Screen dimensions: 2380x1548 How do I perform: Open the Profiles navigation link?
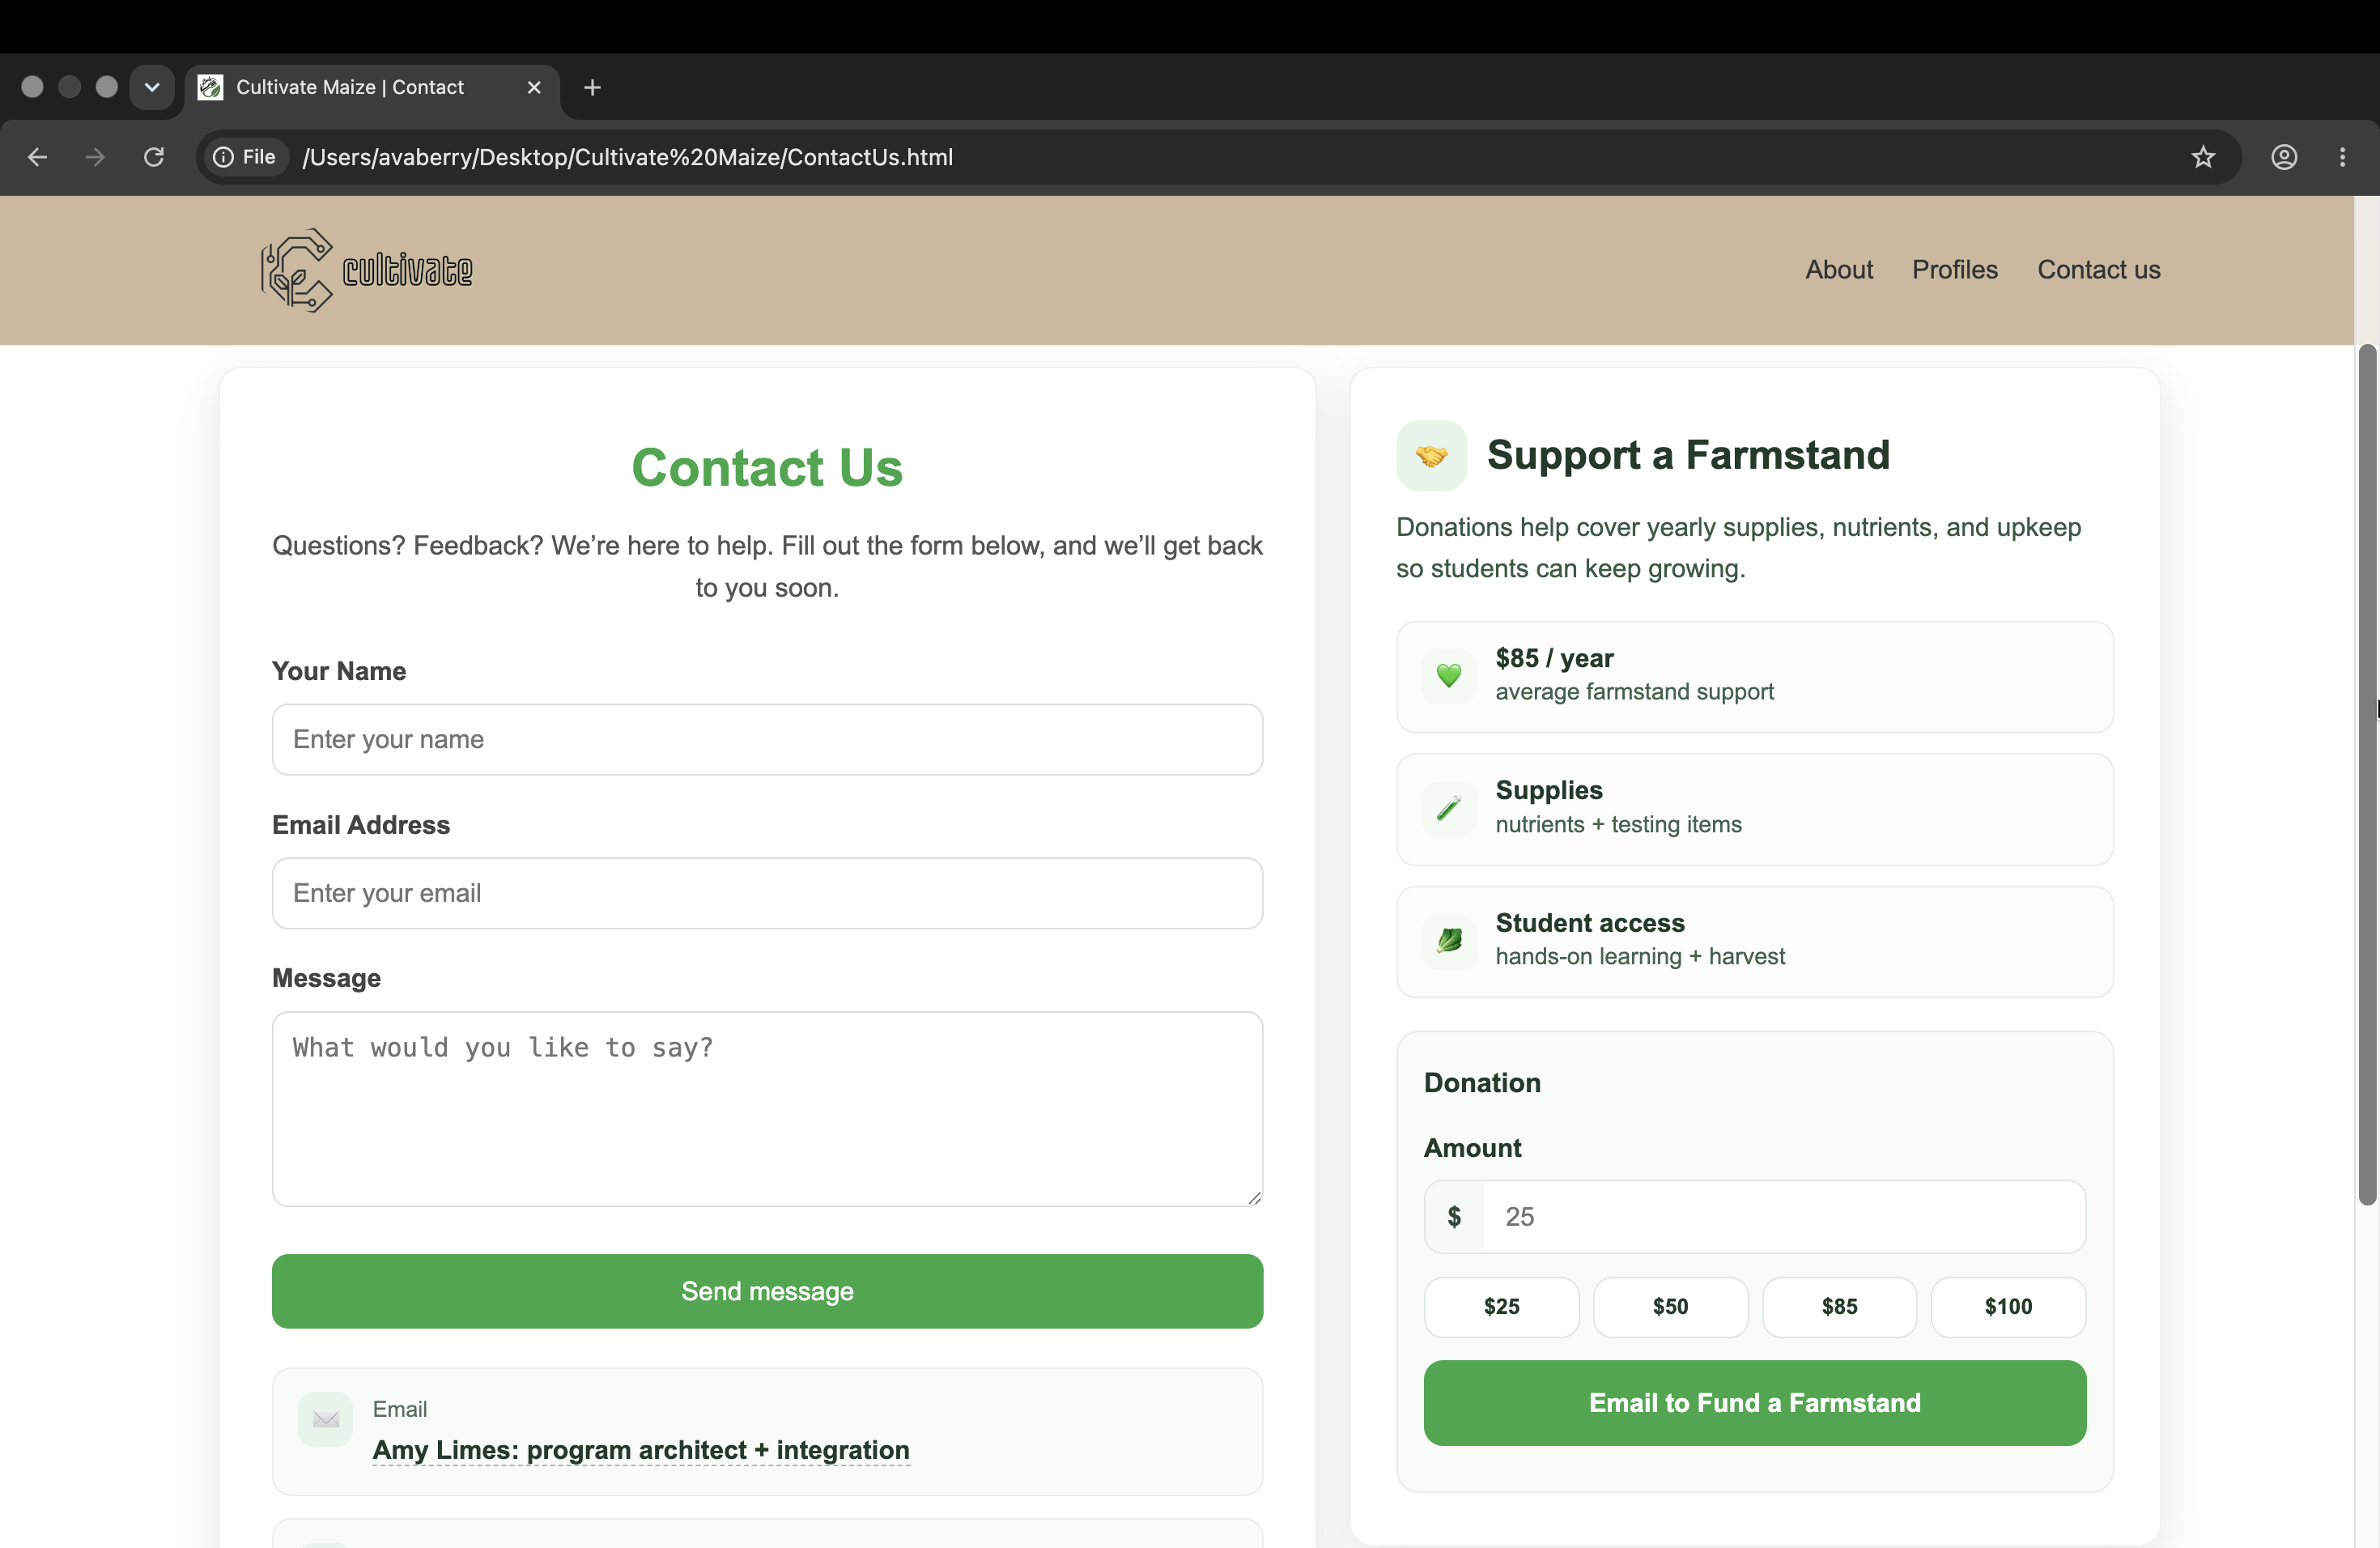point(1954,270)
